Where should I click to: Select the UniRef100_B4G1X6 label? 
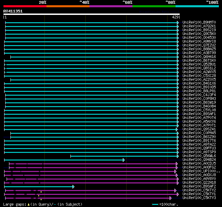point(199,84)
